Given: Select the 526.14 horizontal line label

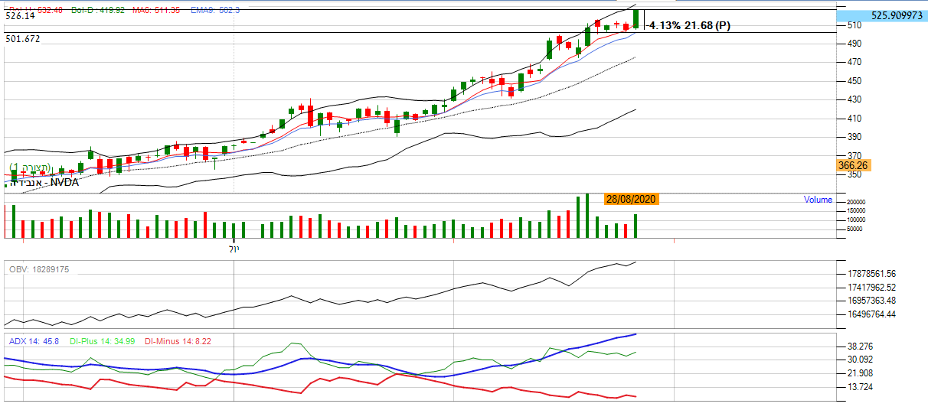Looking at the screenshot, I should tap(20, 15).
